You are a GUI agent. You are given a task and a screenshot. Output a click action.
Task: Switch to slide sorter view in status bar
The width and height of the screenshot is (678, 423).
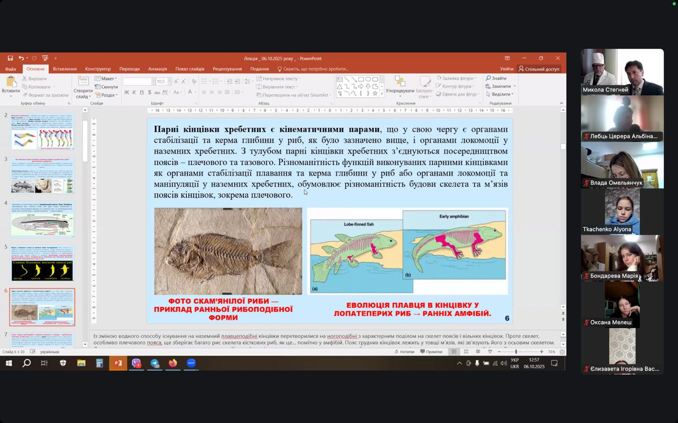[466, 352]
